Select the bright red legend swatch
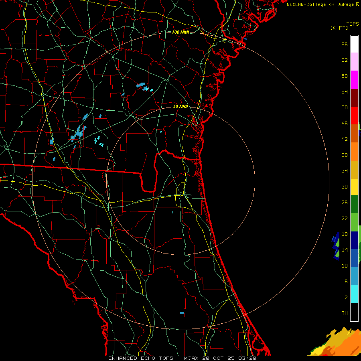Image resolution: width=361 pixels, height=361 pixels. point(354,116)
